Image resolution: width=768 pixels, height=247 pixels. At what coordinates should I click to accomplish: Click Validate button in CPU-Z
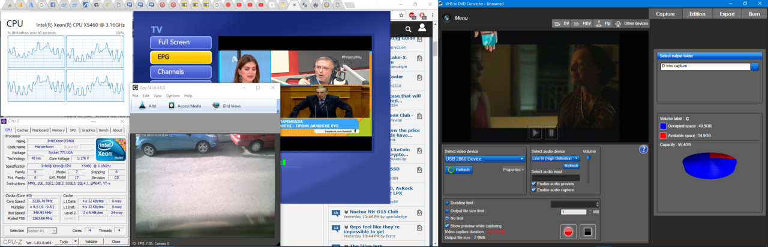pos(91,242)
